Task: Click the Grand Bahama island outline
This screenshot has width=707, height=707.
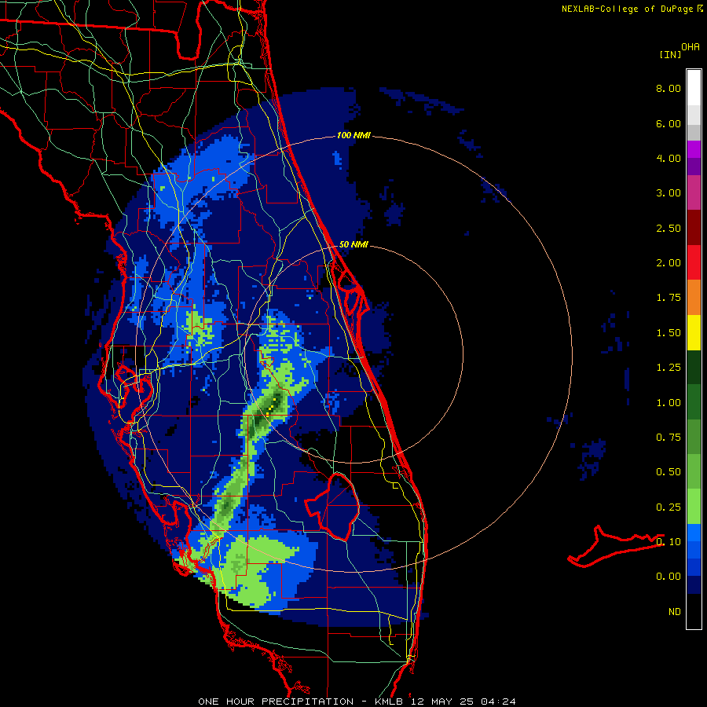Action: 616,546
